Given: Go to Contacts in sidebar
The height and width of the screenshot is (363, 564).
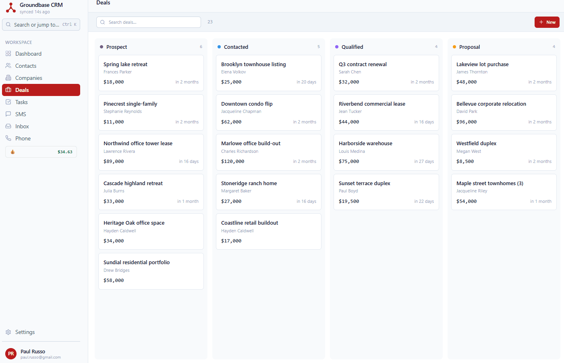Looking at the screenshot, I should coord(41,66).
